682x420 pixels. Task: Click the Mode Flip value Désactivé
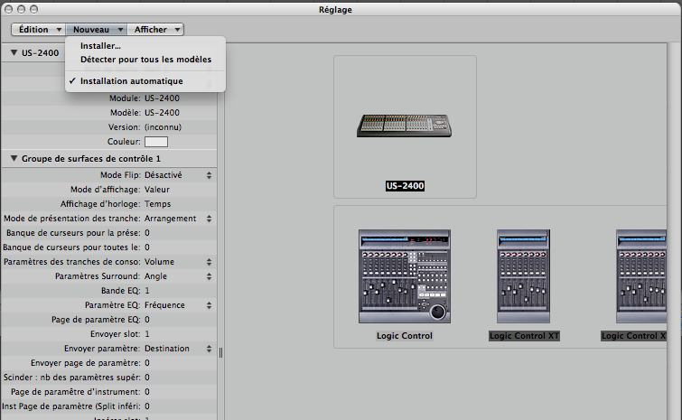163,175
